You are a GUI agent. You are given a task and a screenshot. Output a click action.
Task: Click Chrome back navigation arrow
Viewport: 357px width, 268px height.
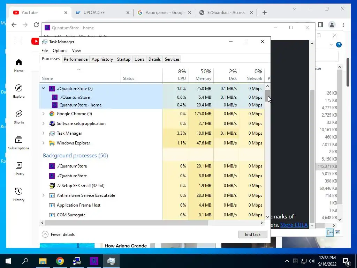coord(14,25)
